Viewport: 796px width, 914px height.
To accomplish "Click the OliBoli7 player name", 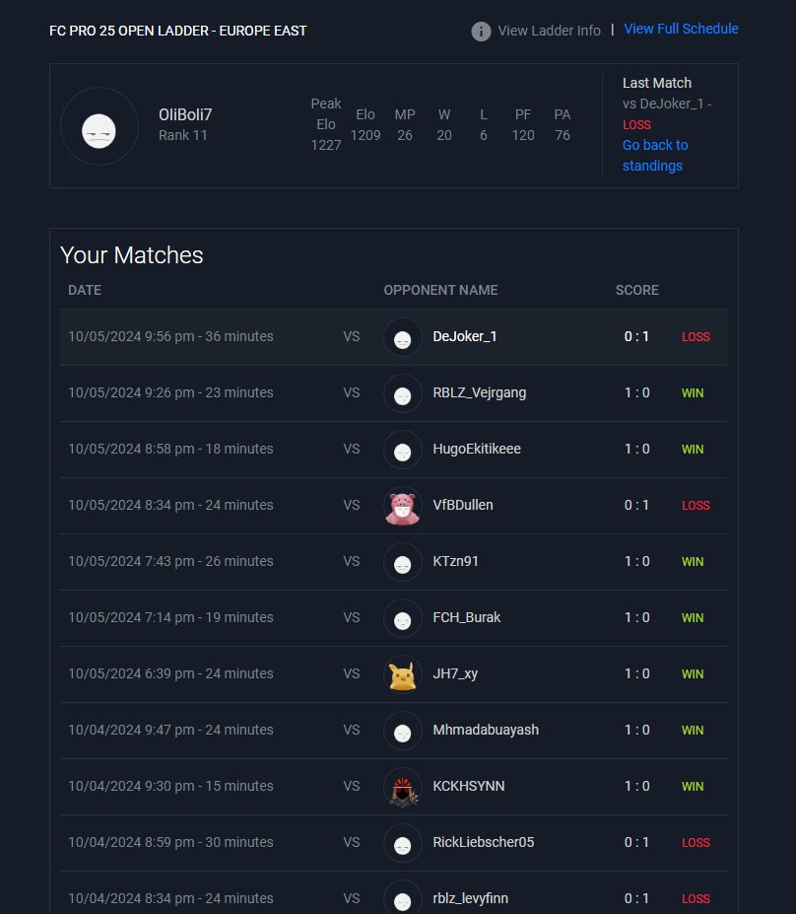I will pos(185,114).
